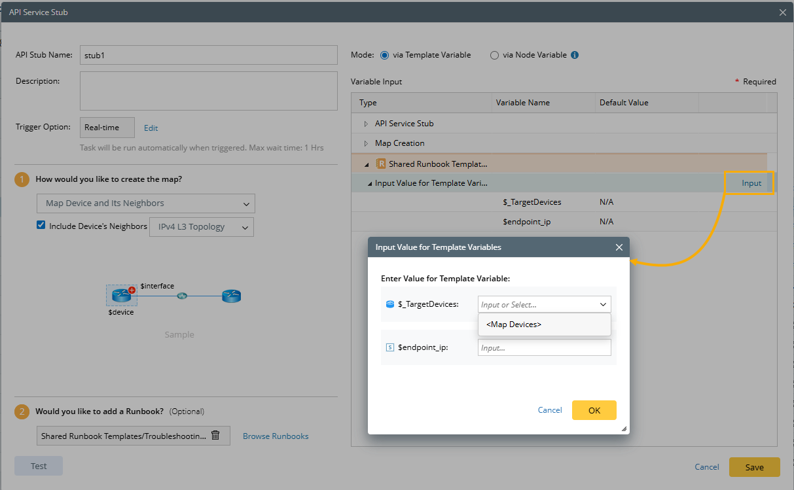Open the IPv4 L3 Topology dropdown

pos(201,227)
